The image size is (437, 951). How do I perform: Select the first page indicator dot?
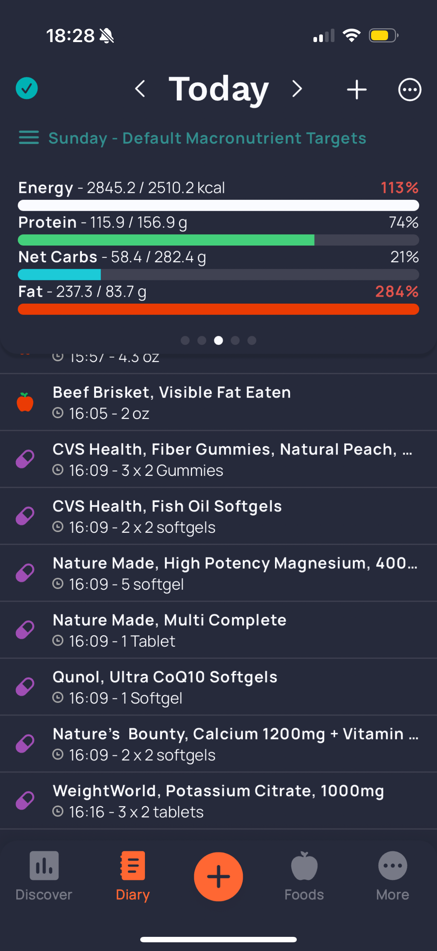coord(185,340)
